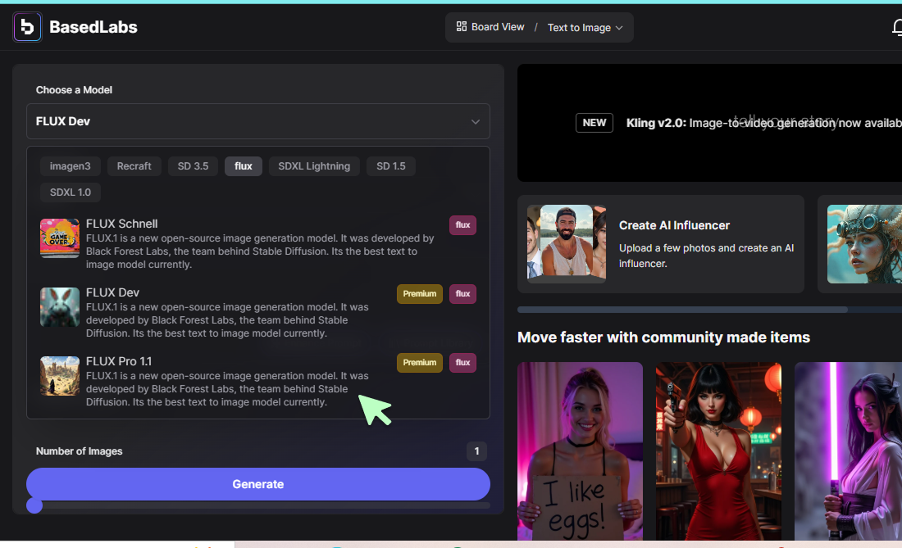Click 'Move faster with community made items' heading
The width and height of the screenshot is (902, 548).
663,337
